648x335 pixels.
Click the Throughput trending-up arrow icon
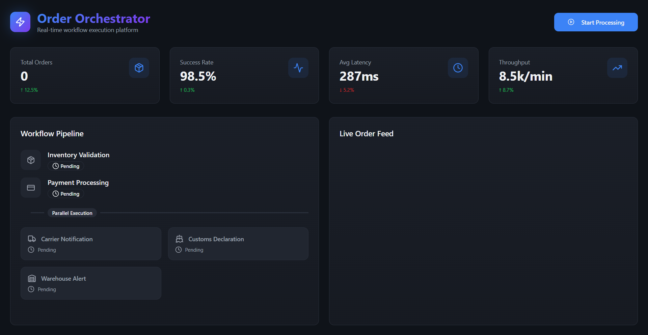tap(617, 68)
